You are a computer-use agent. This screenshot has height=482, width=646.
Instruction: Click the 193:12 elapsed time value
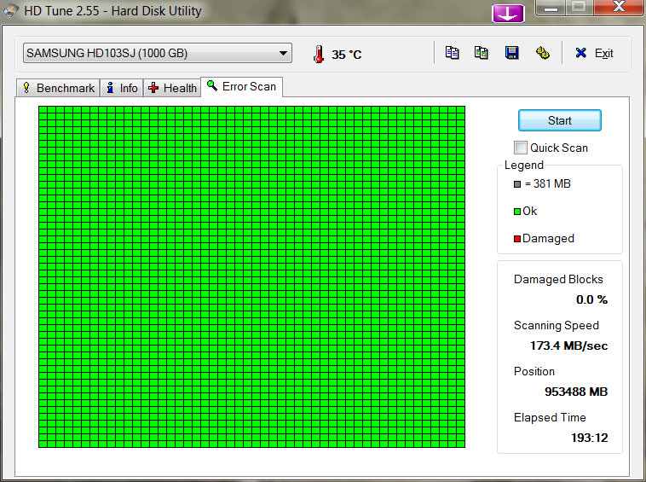tap(589, 438)
